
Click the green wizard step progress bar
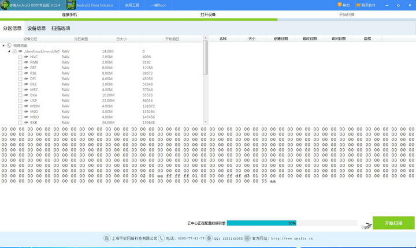click(x=139, y=20)
